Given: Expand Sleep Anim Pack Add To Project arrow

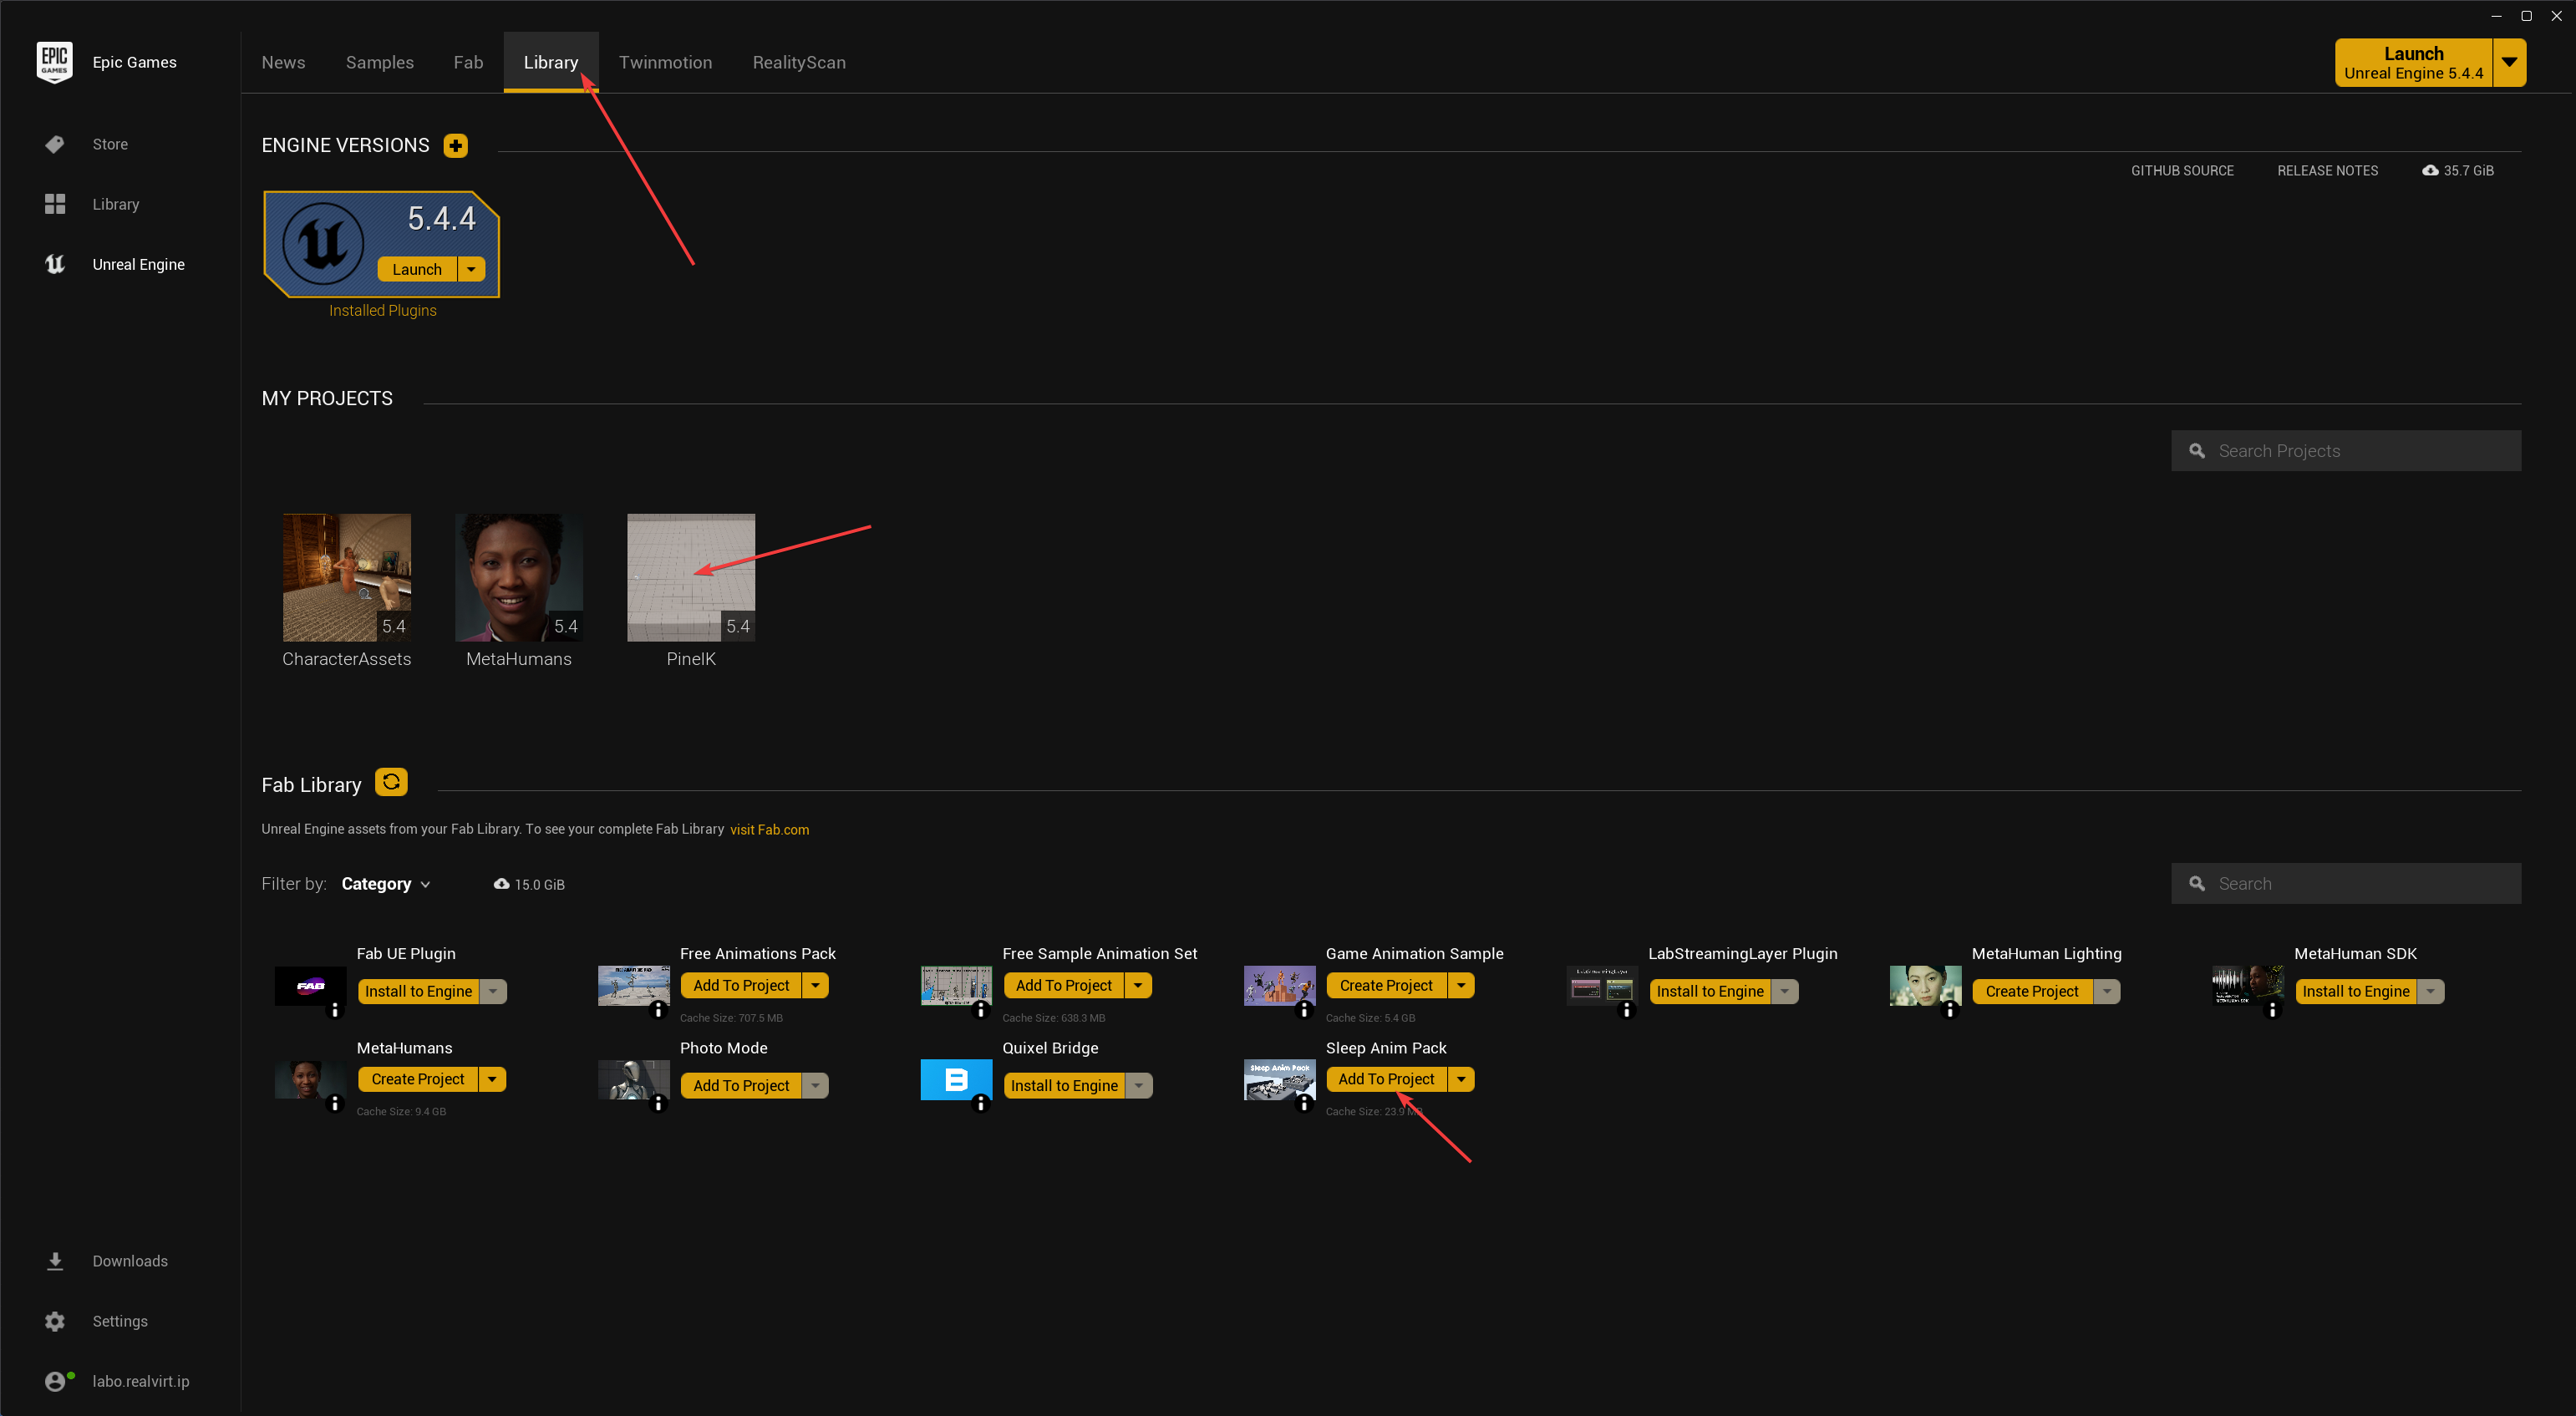Looking at the screenshot, I should pyautogui.click(x=1461, y=1079).
